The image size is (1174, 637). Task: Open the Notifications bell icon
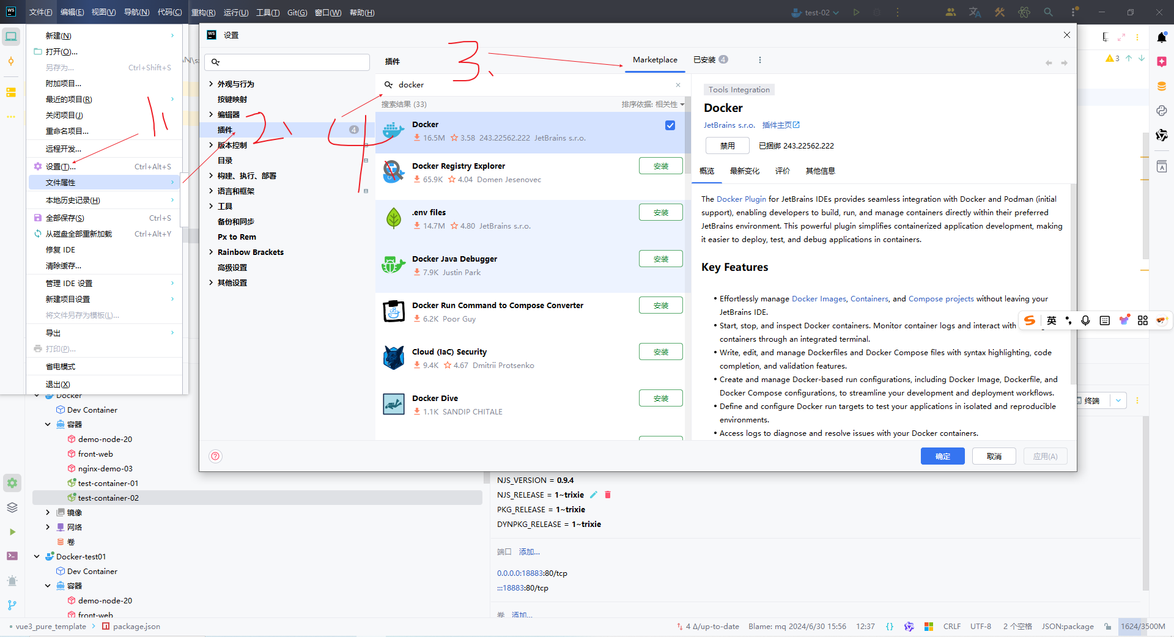pos(1162,37)
